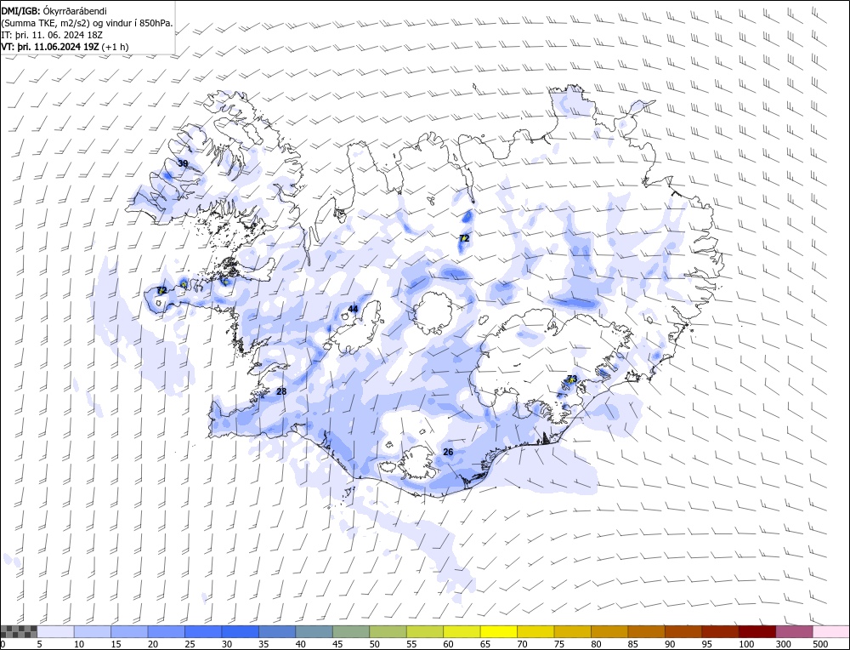This screenshot has height=650, width=850.
Task: Click the 40–45 gray-teal legend swatch
Action: pos(314,631)
